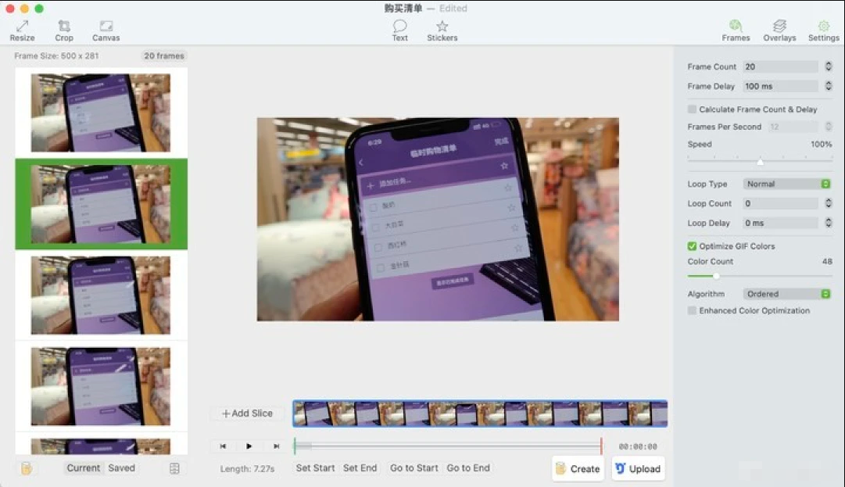Click the Upload button

(638, 469)
